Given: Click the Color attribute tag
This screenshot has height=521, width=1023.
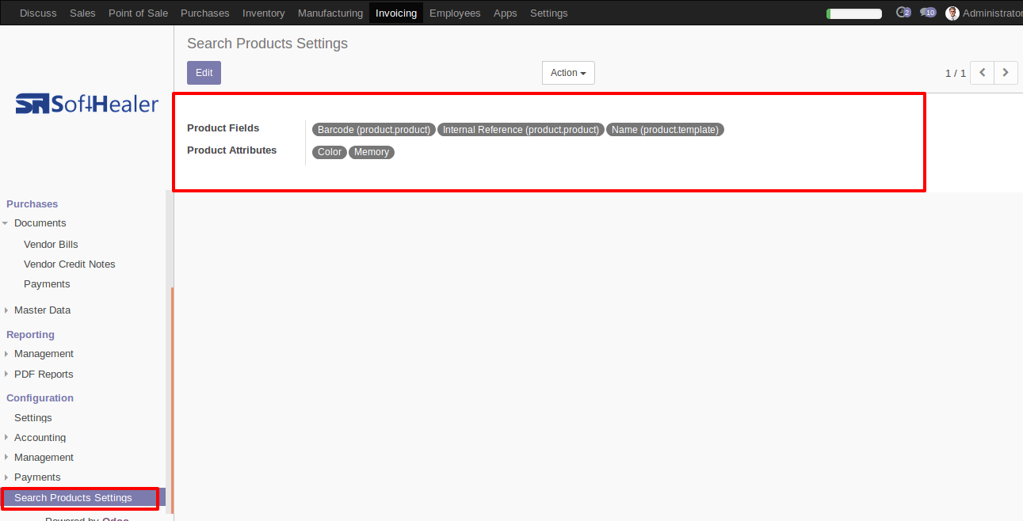Looking at the screenshot, I should (x=330, y=152).
